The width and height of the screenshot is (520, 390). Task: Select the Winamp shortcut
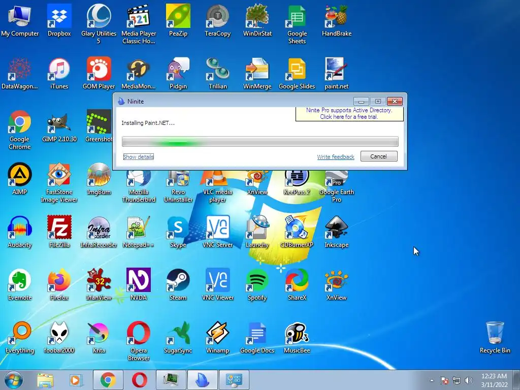(x=217, y=338)
